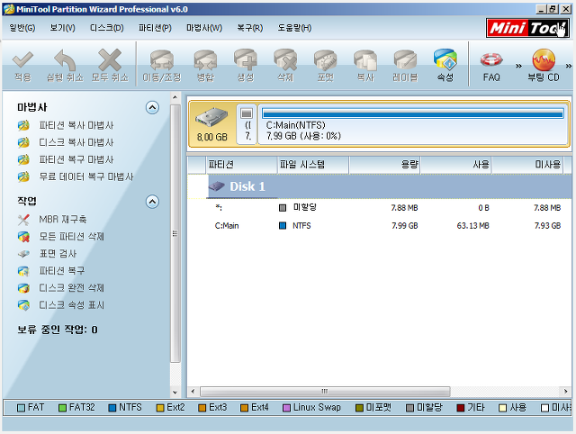Select the Move/Resize (이동/조정) tool icon
Viewport: 576px width, 434px height.
[x=162, y=60]
